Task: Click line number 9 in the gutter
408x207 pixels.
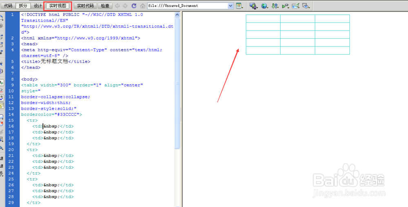Action: click(13, 85)
